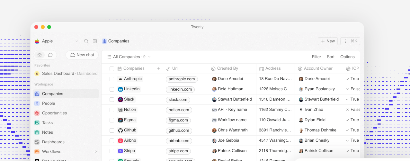Viewport: 410px width, 161px height.
Task: Open Notes in the sidebar
Action: pyautogui.click(x=66, y=132)
